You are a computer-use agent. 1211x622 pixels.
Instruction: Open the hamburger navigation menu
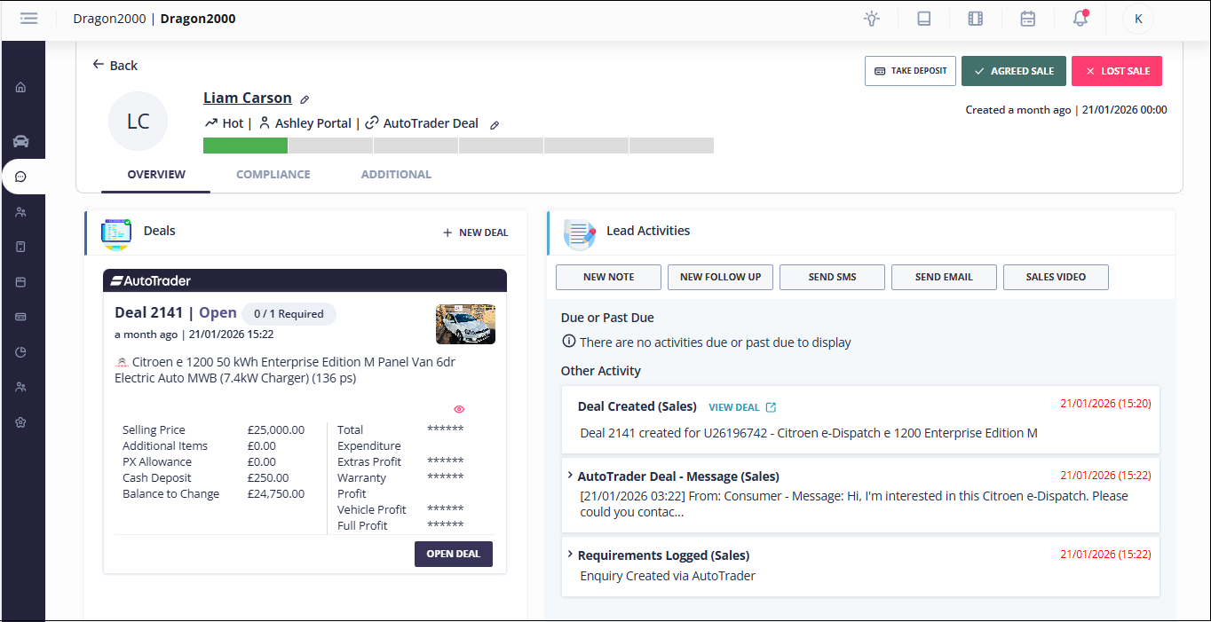[x=29, y=19]
